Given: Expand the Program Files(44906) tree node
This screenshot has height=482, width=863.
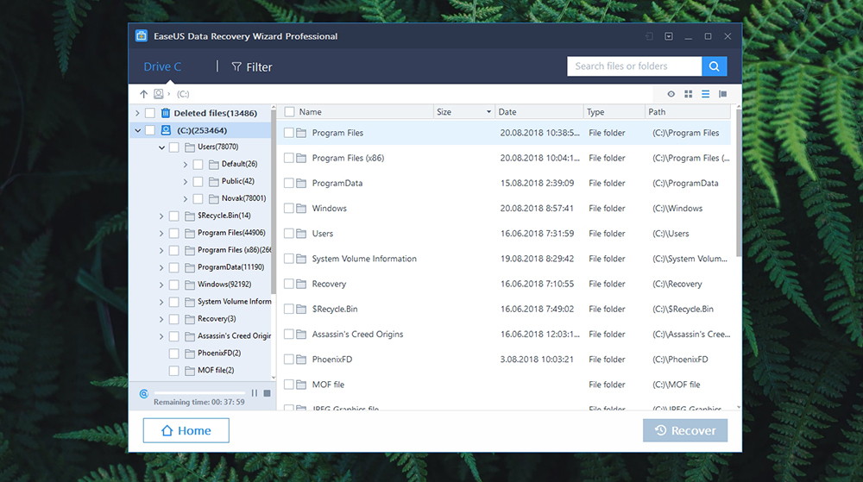Looking at the screenshot, I should pos(161,234).
